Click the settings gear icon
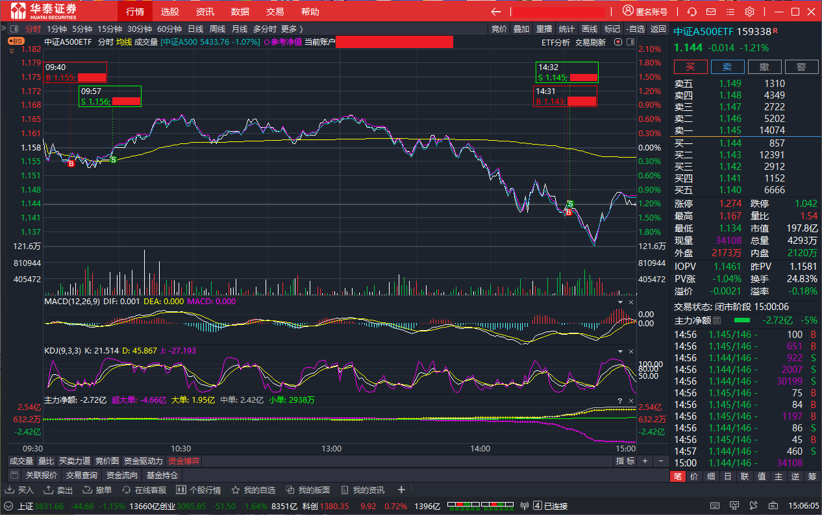Viewport: 822px width, 515px height. point(749,12)
